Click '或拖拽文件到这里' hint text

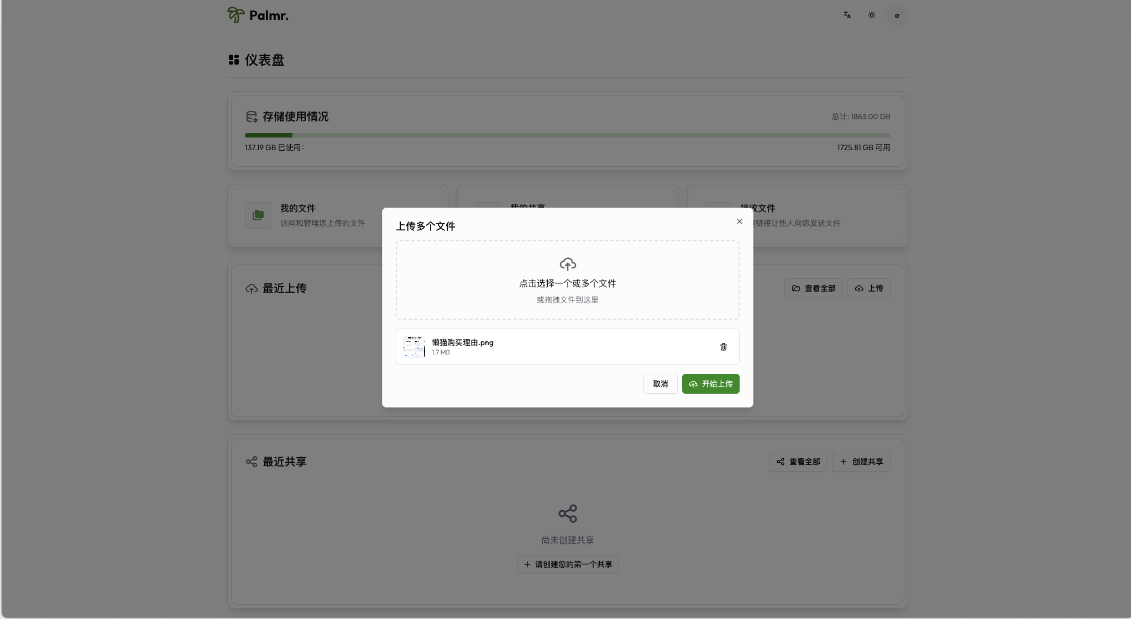coord(568,300)
